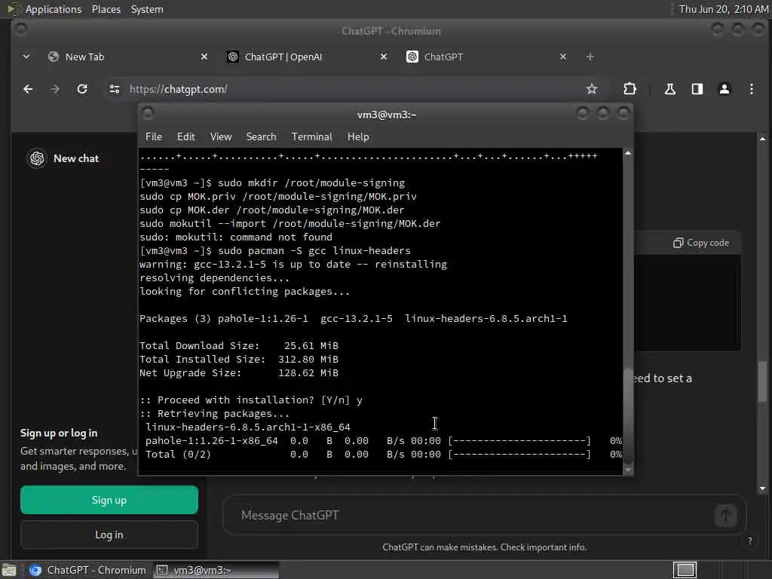This screenshot has height=579, width=772.
Task: Click the terminal vertical scrollbar thumb
Action: coord(628,415)
